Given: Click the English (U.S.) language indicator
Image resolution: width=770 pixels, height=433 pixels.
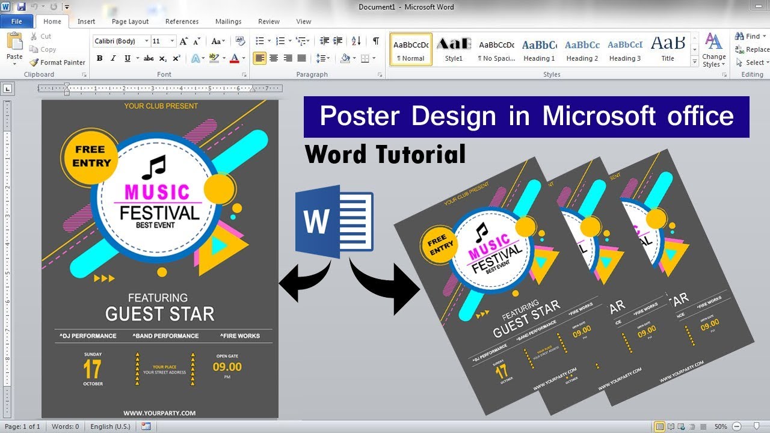Looking at the screenshot, I should coord(110,426).
